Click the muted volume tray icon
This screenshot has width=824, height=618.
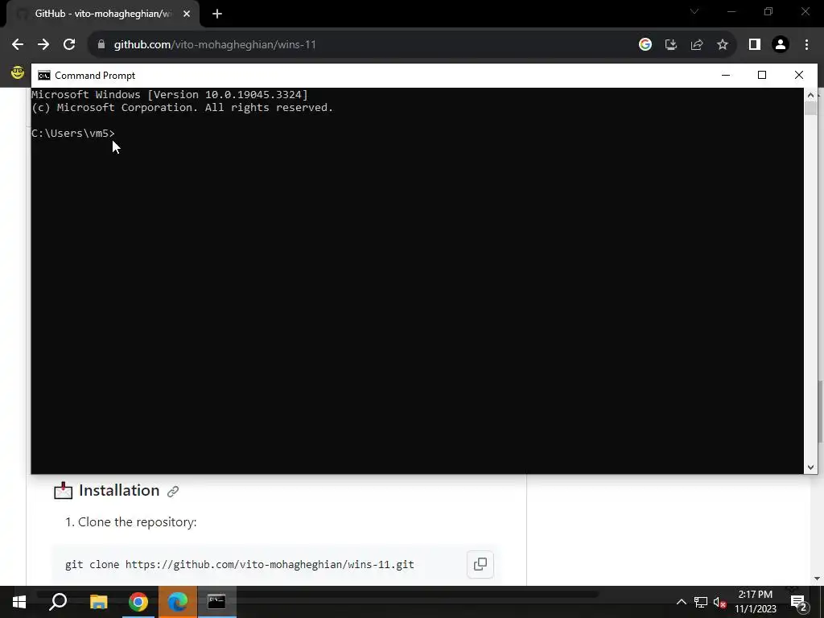719,602
